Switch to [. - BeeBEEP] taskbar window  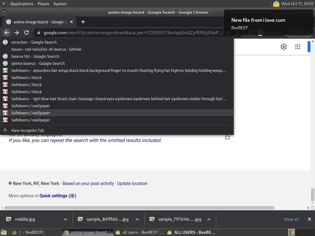click(x=28, y=232)
